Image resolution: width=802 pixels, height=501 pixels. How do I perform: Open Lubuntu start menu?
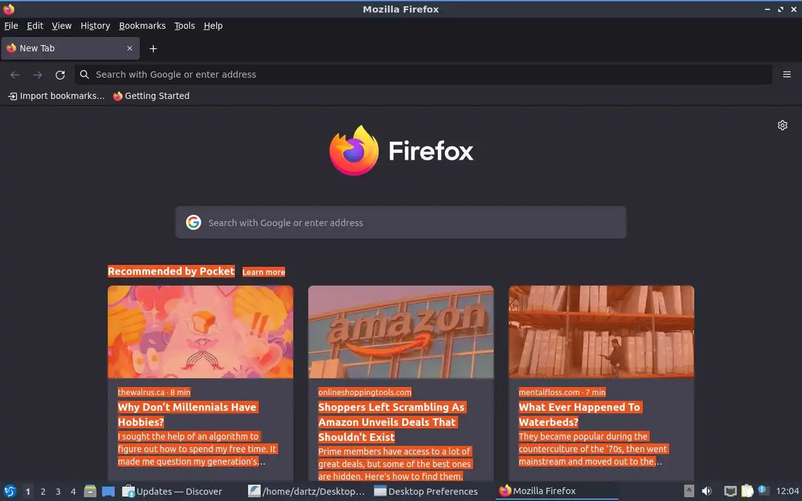coord(10,491)
